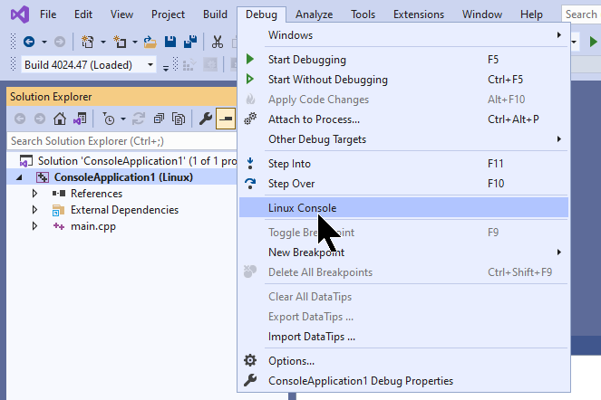Choose Start Debugging
The width and height of the screenshot is (601, 400).
pyautogui.click(x=403, y=60)
